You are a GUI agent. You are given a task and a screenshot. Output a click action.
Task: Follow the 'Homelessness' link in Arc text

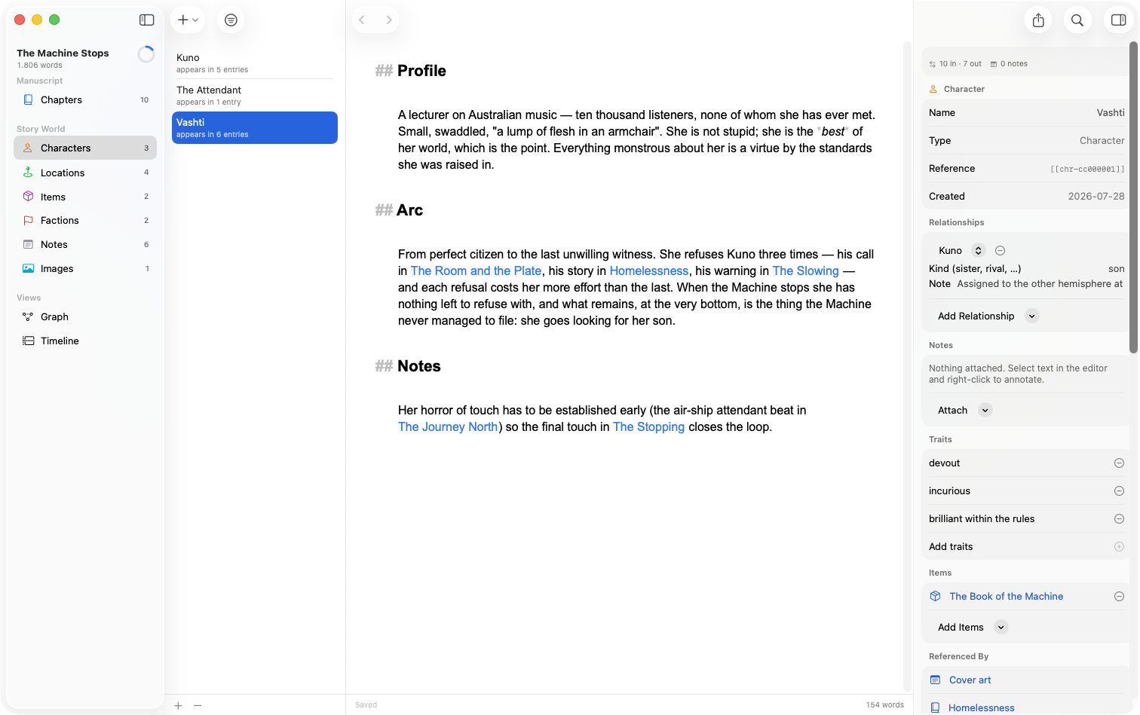[649, 271]
